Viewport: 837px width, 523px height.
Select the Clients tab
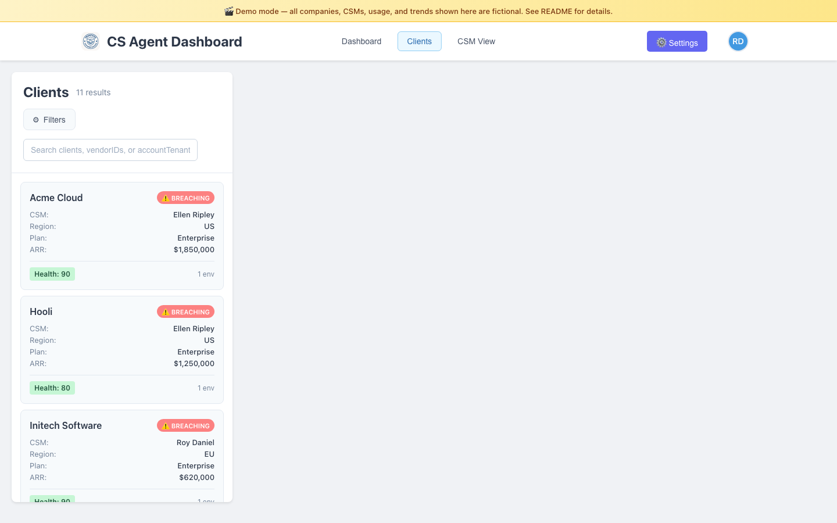419,41
